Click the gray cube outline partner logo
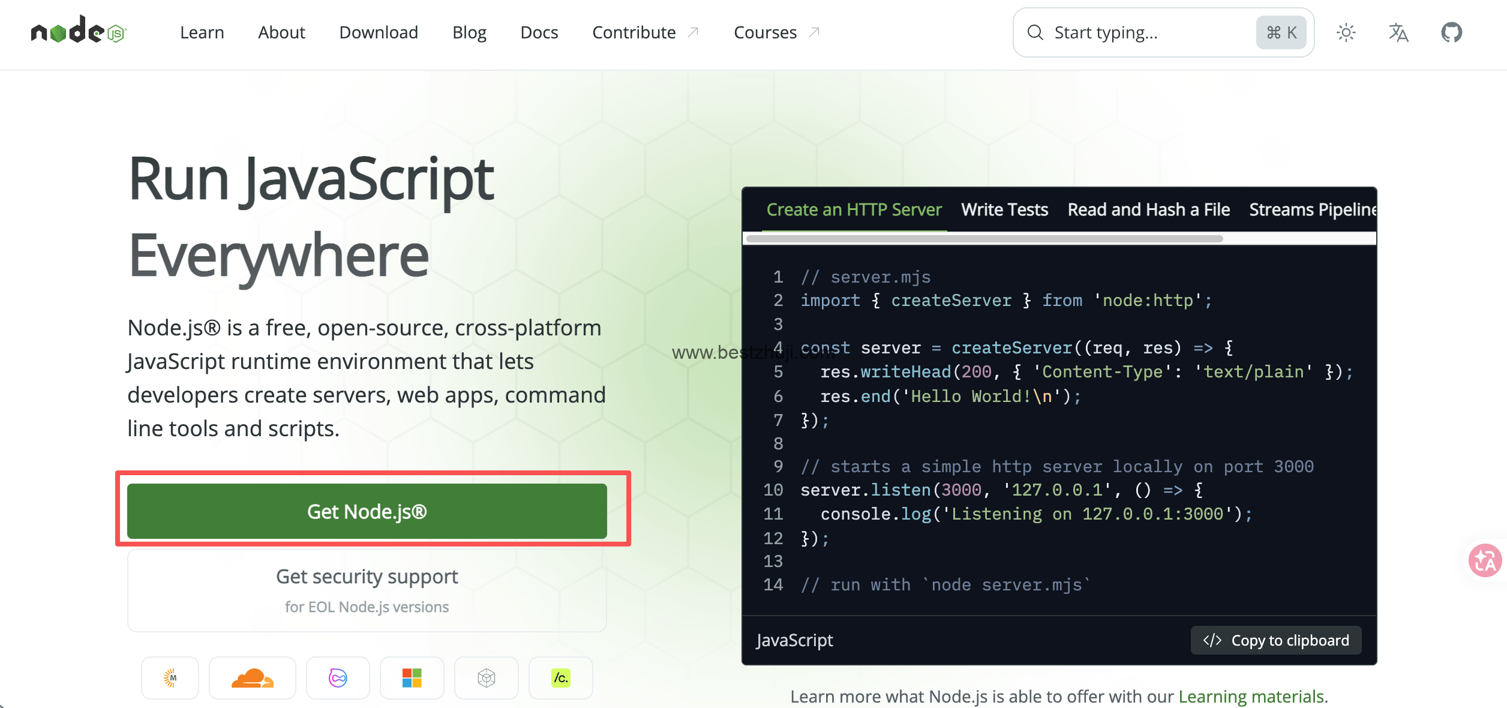This screenshot has width=1507, height=708. [487, 678]
